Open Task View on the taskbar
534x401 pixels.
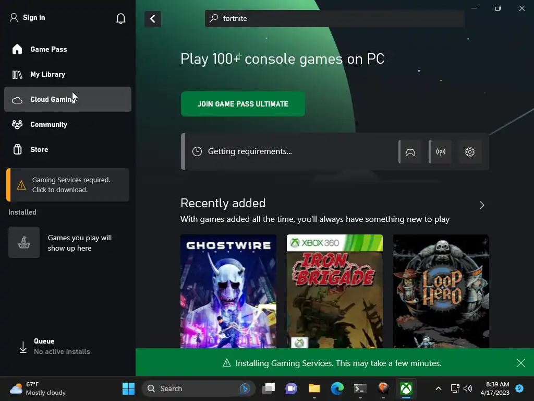click(x=269, y=388)
